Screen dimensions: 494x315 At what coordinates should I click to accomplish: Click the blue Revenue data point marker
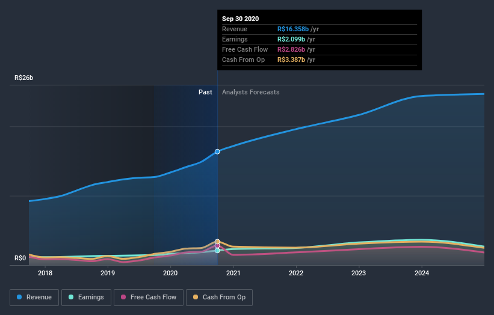click(x=217, y=151)
